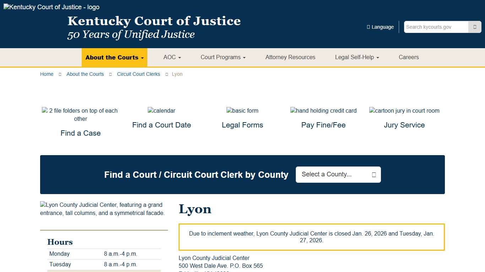
Task: Click the credit card icon for Pay Fine/Fee
Action: (323, 110)
